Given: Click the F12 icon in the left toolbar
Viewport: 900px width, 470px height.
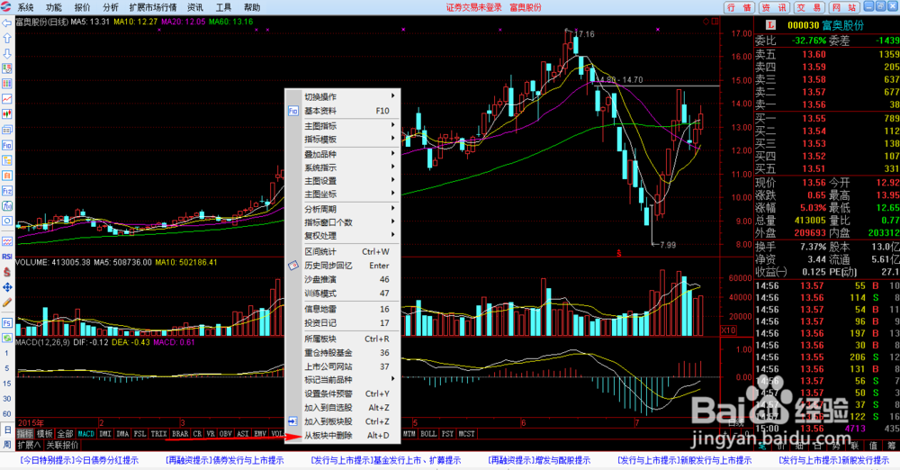Looking at the screenshot, I should click(x=7, y=191).
